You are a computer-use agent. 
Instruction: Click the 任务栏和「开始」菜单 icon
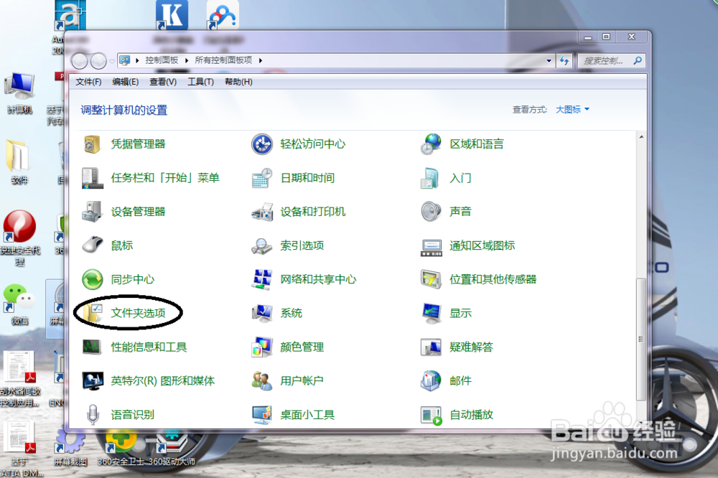click(93, 178)
